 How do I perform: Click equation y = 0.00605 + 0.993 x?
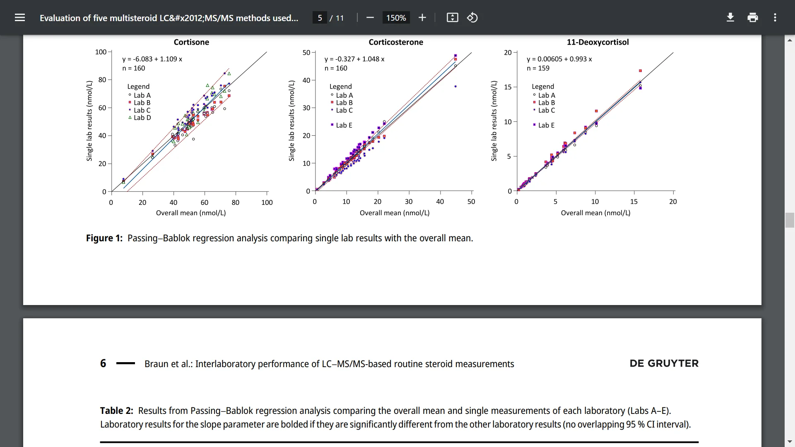(559, 59)
